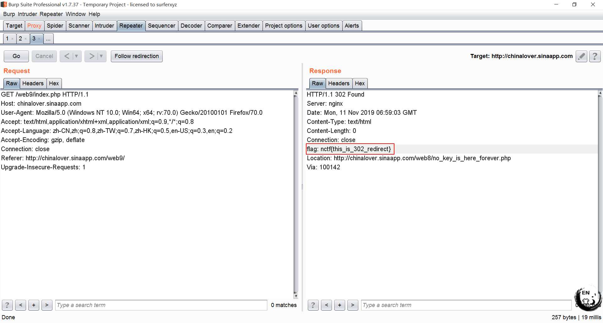Screen dimensions: 603x323
Task: Open the Window menu
Action: tap(76, 14)
